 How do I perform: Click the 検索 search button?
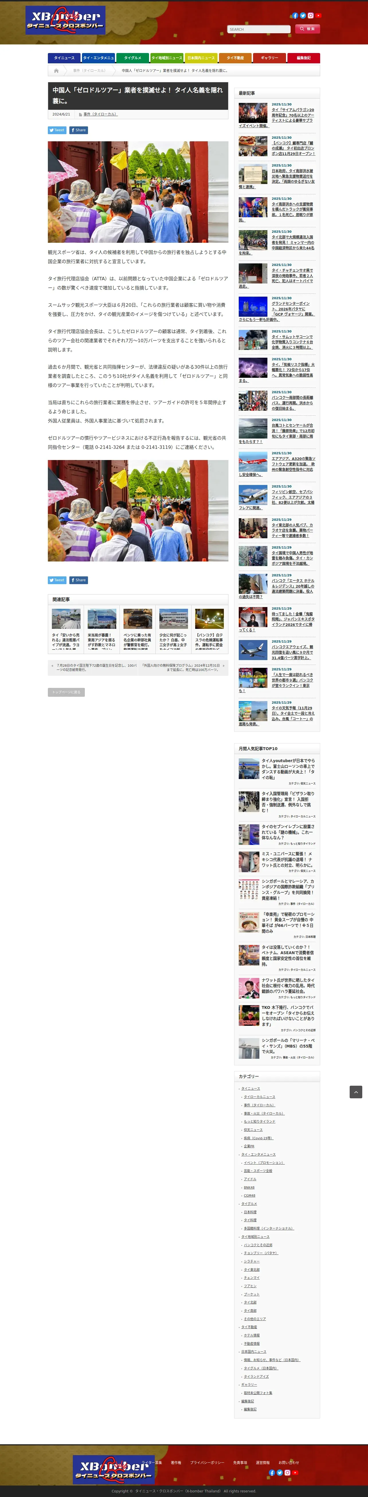307,28
